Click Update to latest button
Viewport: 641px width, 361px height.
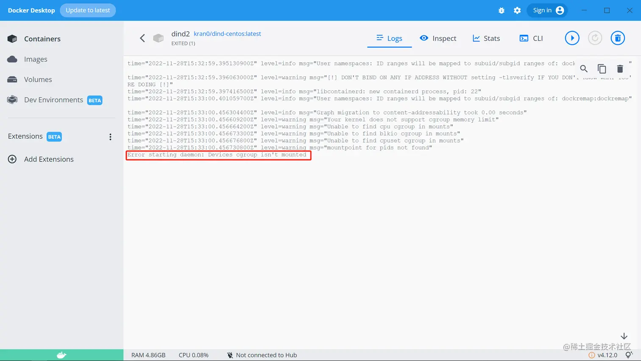coord(88,10)
